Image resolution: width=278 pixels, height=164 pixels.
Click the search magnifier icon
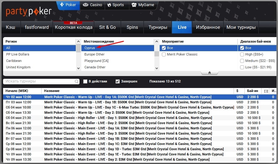76,82
